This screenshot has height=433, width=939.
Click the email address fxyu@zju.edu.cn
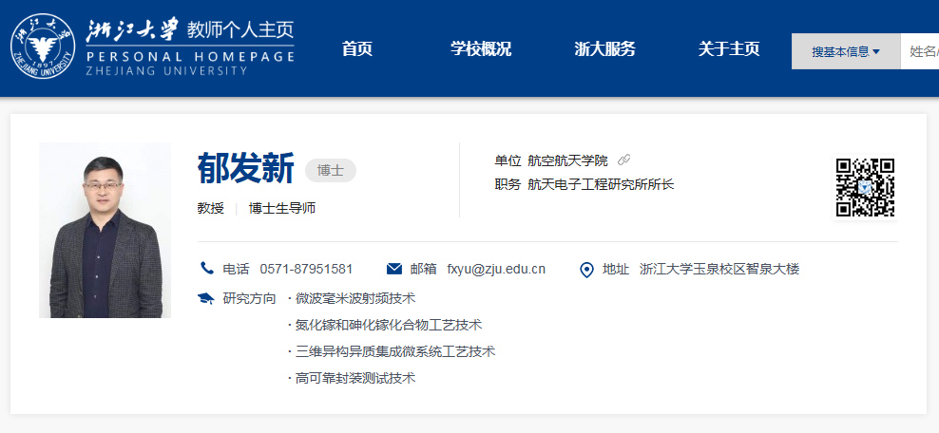coord(496,269)
